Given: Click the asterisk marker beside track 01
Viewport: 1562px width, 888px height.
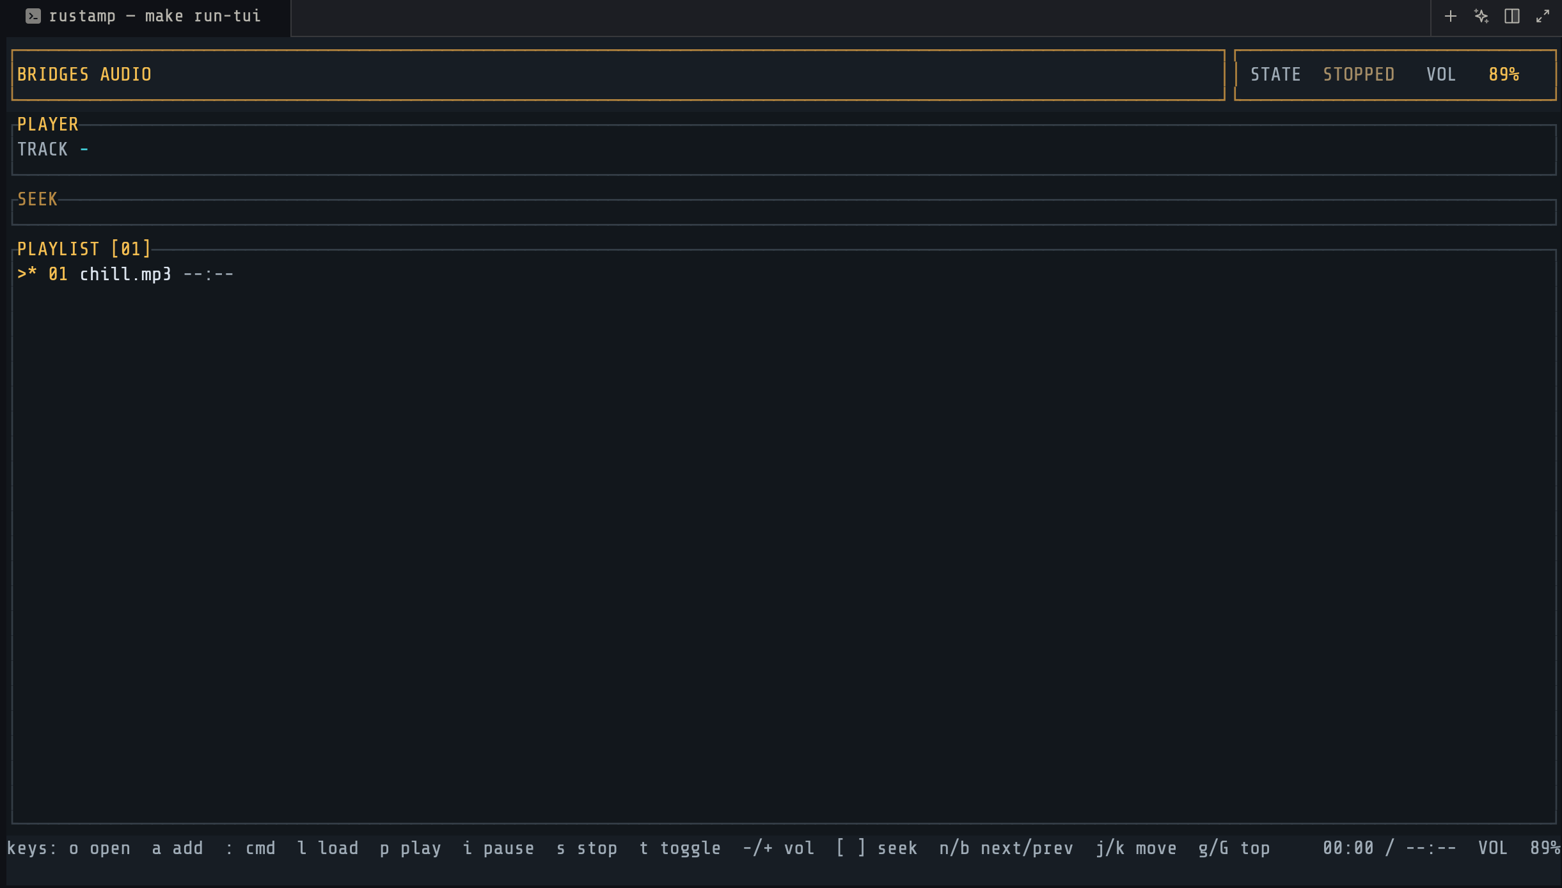Looking at the screenshot, I should [33, 274].
